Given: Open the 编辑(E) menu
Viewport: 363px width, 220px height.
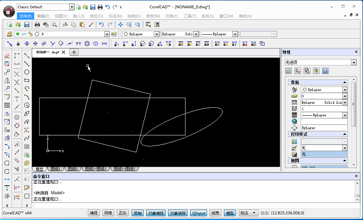Looking at the screenshot, I should coord(43,16).
